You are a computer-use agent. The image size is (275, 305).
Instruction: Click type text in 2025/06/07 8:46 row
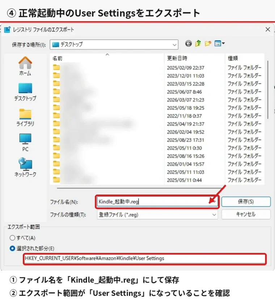coord(244,92)
